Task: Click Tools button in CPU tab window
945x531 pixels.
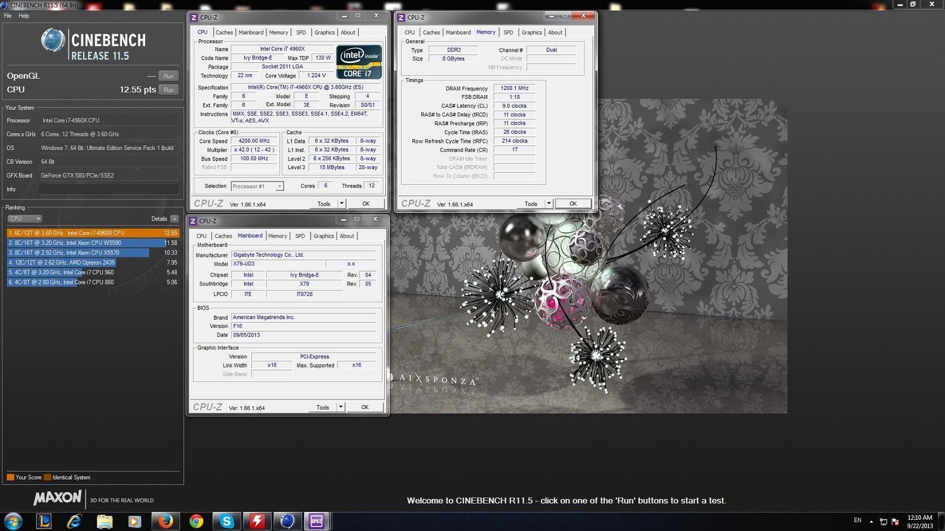Action: [x=324, y=203]
